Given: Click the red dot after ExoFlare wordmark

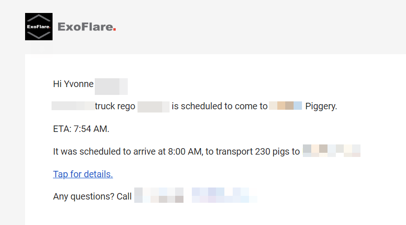Looking at the screenshot, I should [114, 30].
